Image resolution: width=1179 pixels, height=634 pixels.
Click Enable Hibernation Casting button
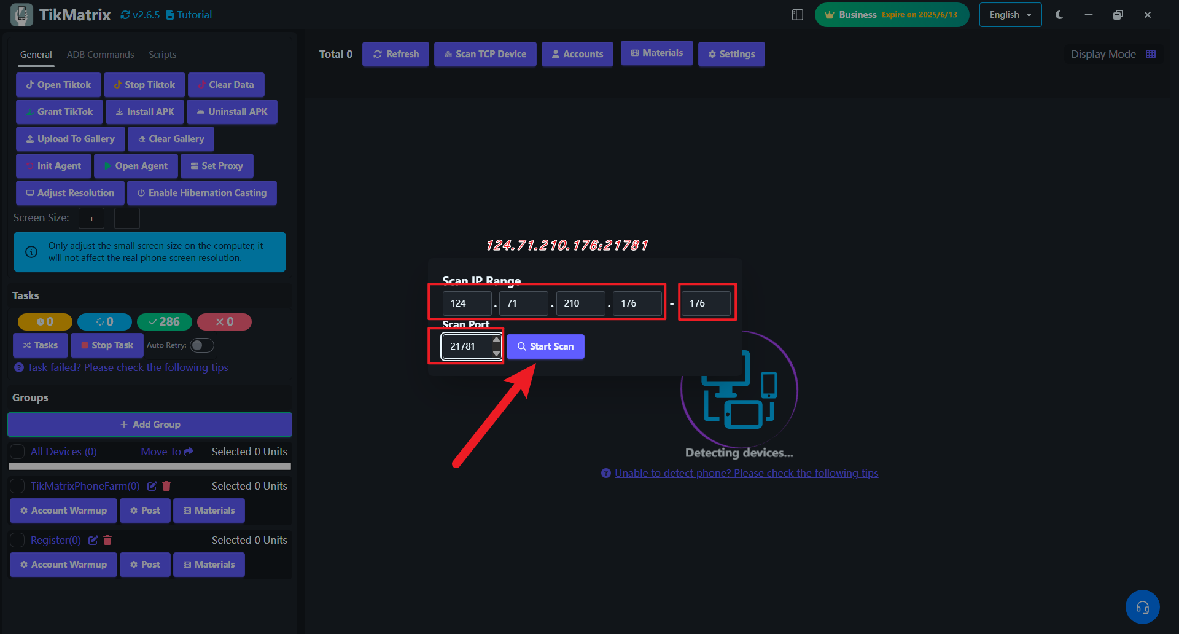[x=201, y=193]
